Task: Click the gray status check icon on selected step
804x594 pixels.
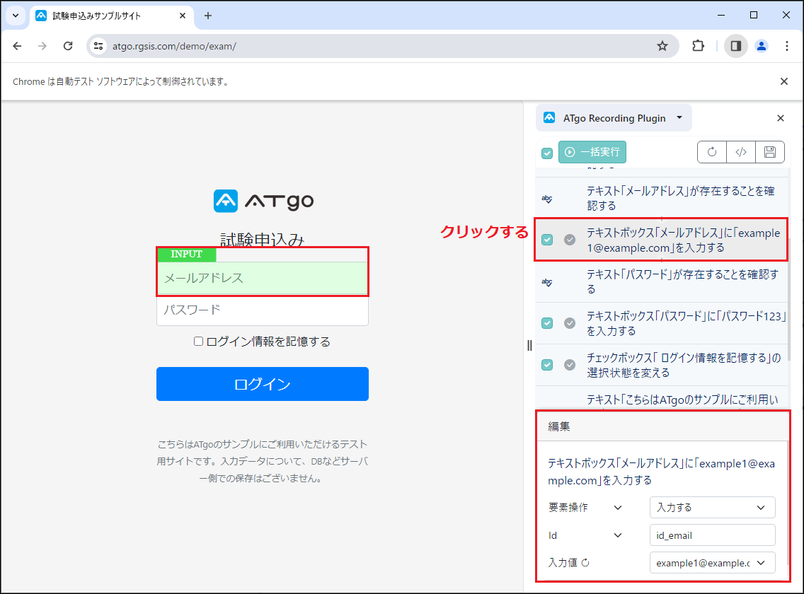Action: [570, 240]
